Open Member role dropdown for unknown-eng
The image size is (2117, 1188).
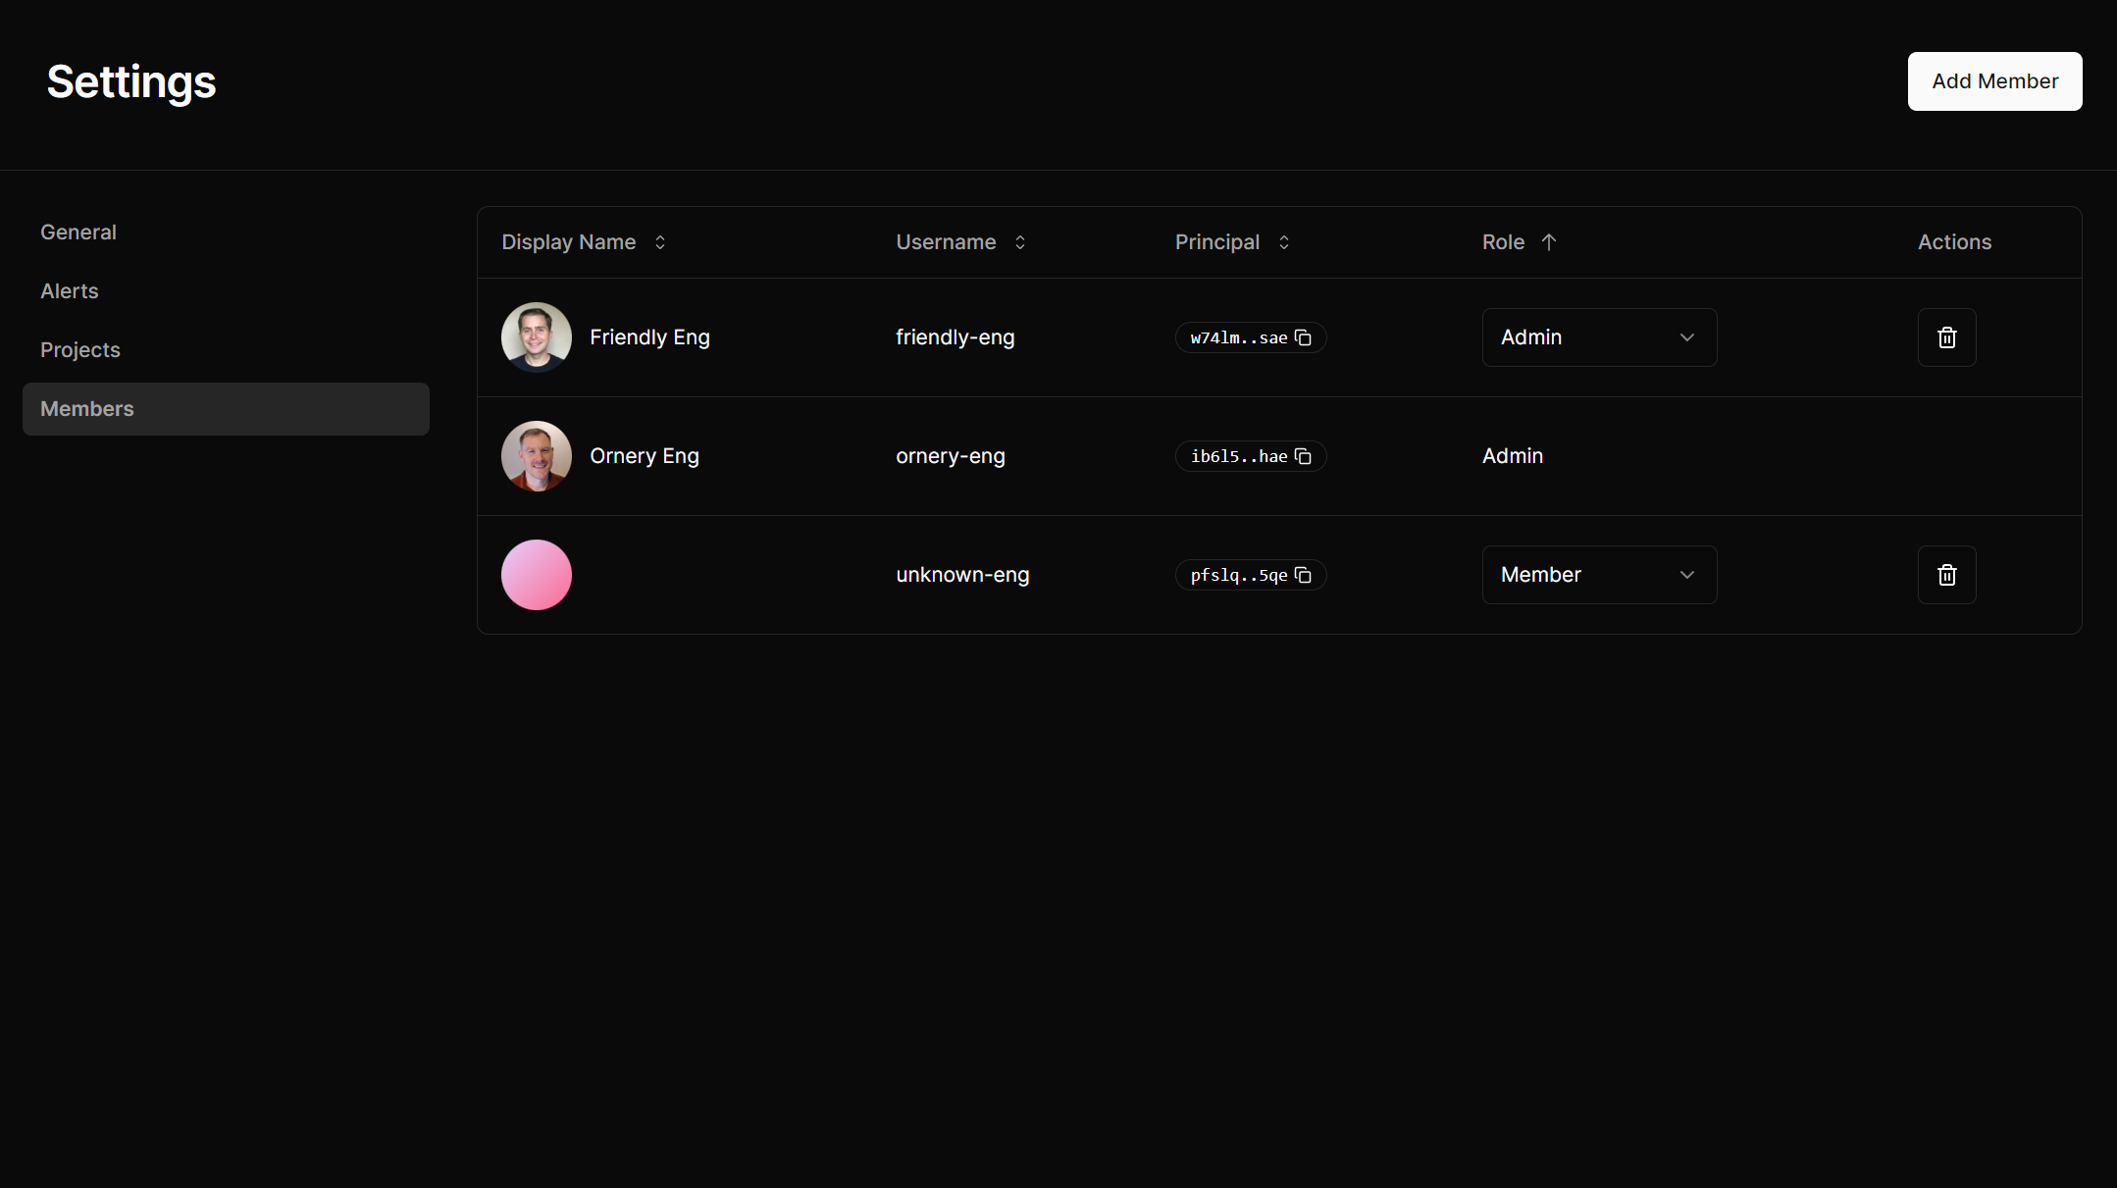[1599, 575]
